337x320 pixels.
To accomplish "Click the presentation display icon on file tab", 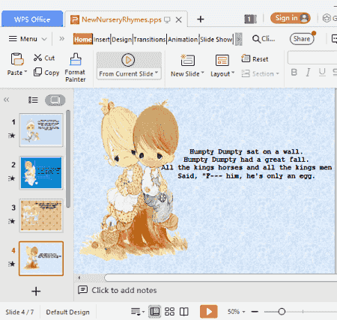I will [x=167, y=20].
